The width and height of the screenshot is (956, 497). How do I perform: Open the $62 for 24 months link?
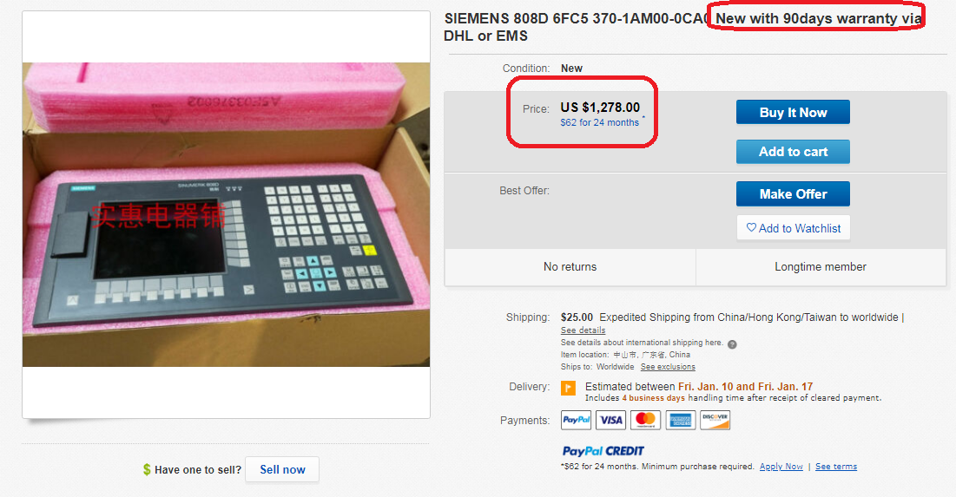click(x=599, y=122)
